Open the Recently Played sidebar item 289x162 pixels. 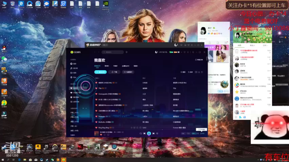75,97
